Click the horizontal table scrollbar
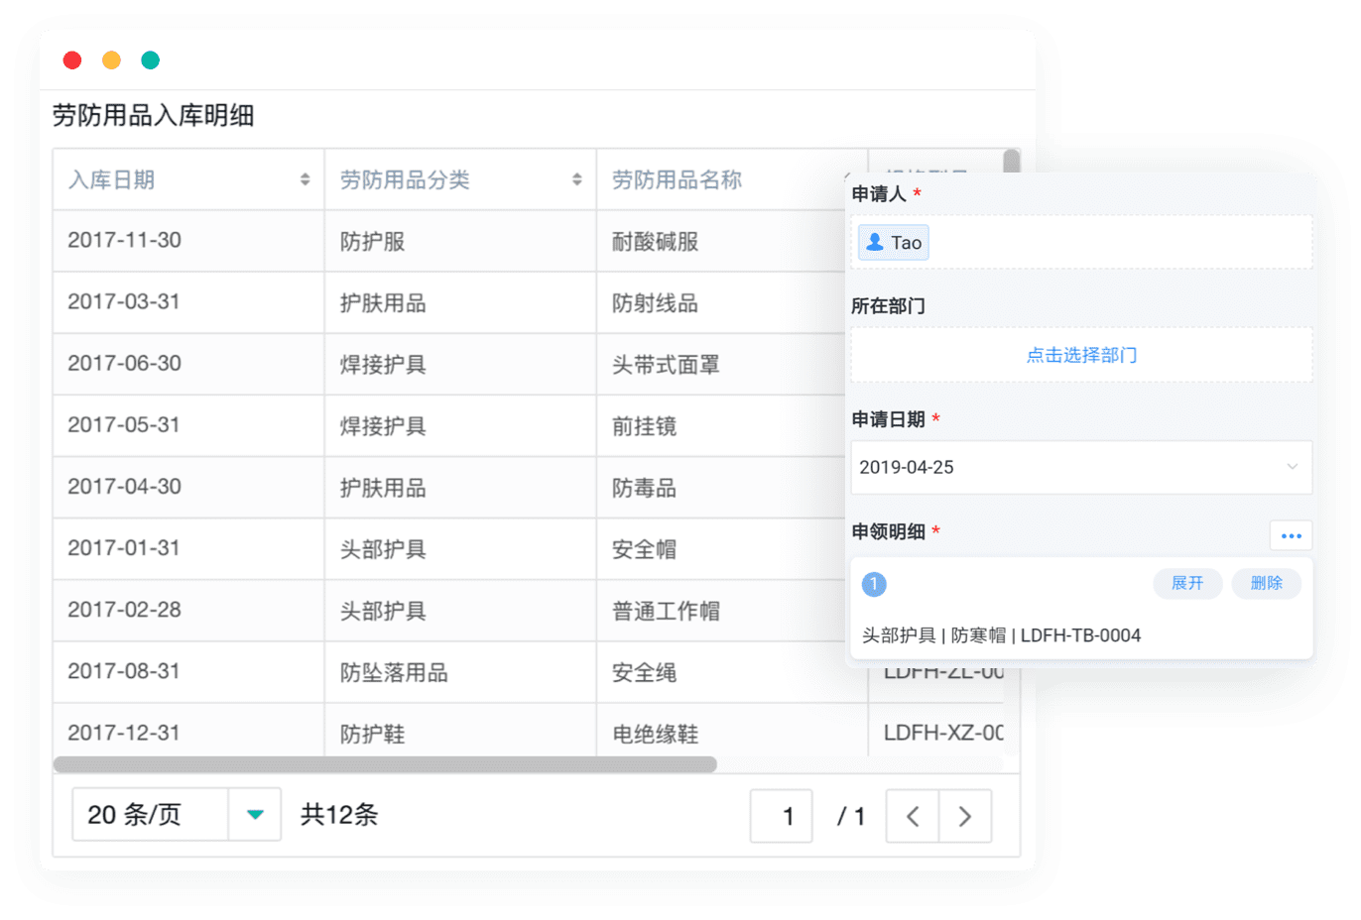This screenshot has width=1361, height=920. (x=385, y=764)
